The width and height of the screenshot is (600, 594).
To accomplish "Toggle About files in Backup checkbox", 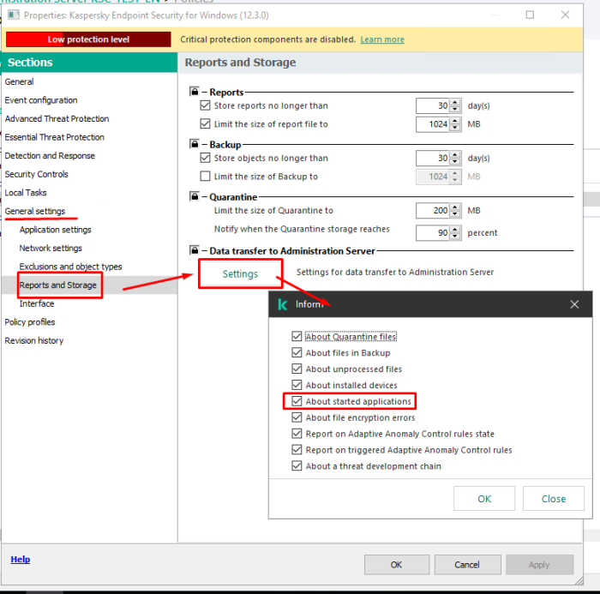I will point(297,352).
